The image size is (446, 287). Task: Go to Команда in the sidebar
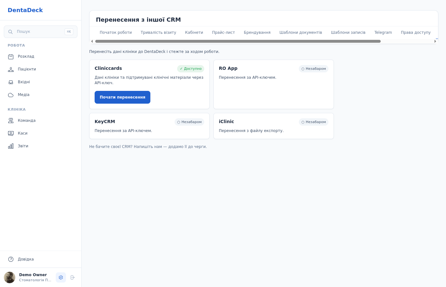coord(40,121)
